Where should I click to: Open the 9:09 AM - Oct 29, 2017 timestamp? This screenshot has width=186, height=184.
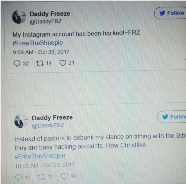[41, 52]
